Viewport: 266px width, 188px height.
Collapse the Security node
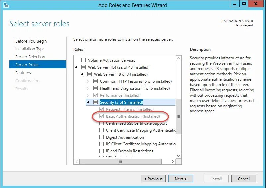[88, 102]
